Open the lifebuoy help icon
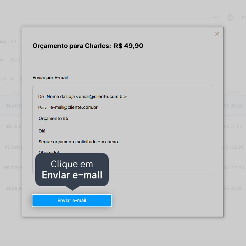The image size is (246, 246). (230, 18)
